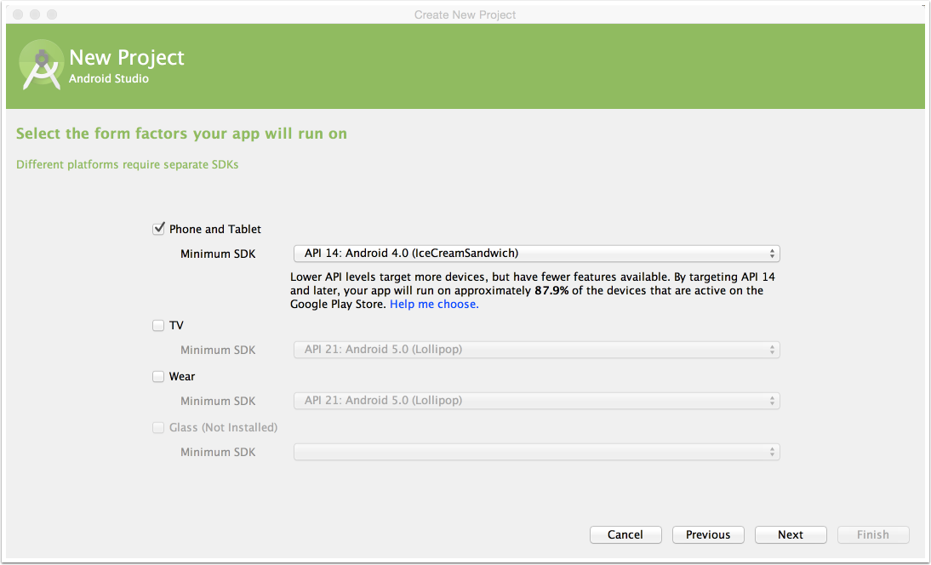
Task: Click the greyed-out Finish button
Action: tap(873, 534)
